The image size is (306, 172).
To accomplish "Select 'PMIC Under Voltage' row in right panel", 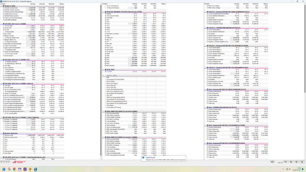I will 236,8.
